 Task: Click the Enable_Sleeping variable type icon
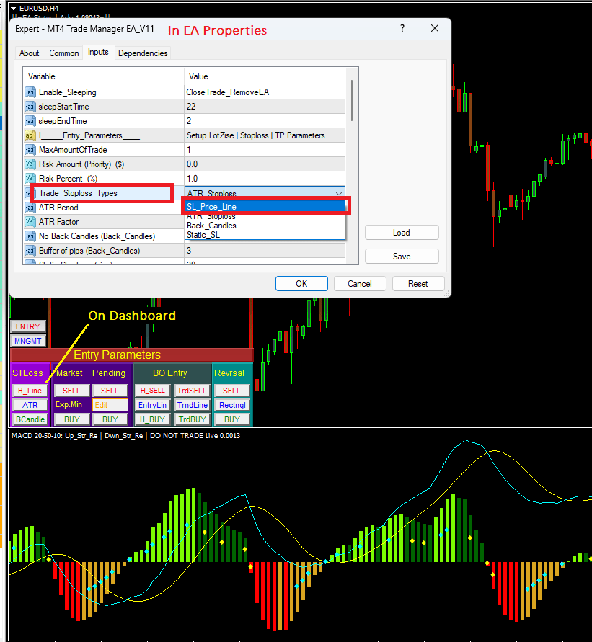click(30, 92)
